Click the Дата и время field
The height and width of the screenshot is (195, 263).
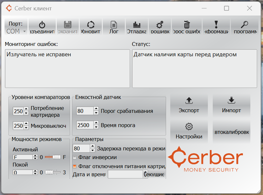[x=126, y=174]
